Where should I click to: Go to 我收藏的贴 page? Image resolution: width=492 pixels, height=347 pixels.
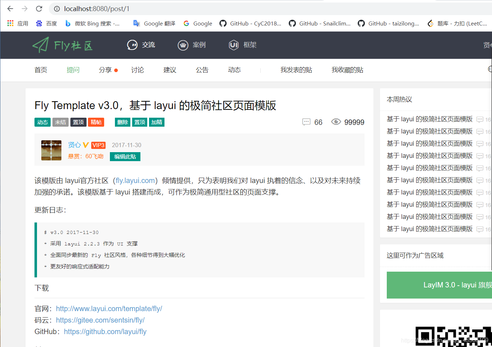(x=347, y=70)
